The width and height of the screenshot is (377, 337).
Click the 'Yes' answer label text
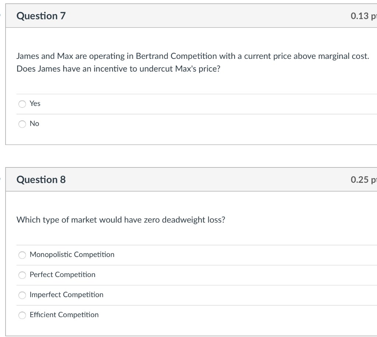35,104
